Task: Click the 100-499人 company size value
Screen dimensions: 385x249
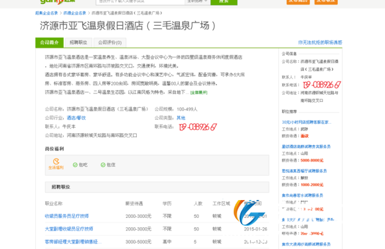Action: coord(187,109)
